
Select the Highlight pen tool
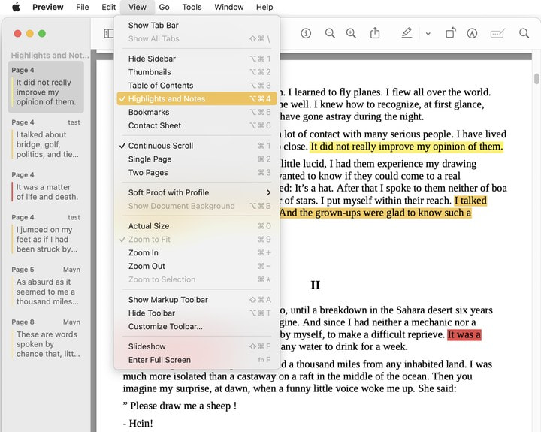click(x=407, y=33)
